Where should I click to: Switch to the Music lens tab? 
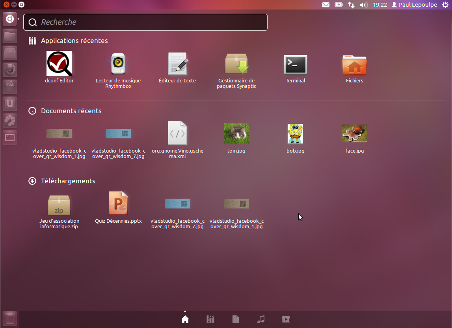[261, 319]
